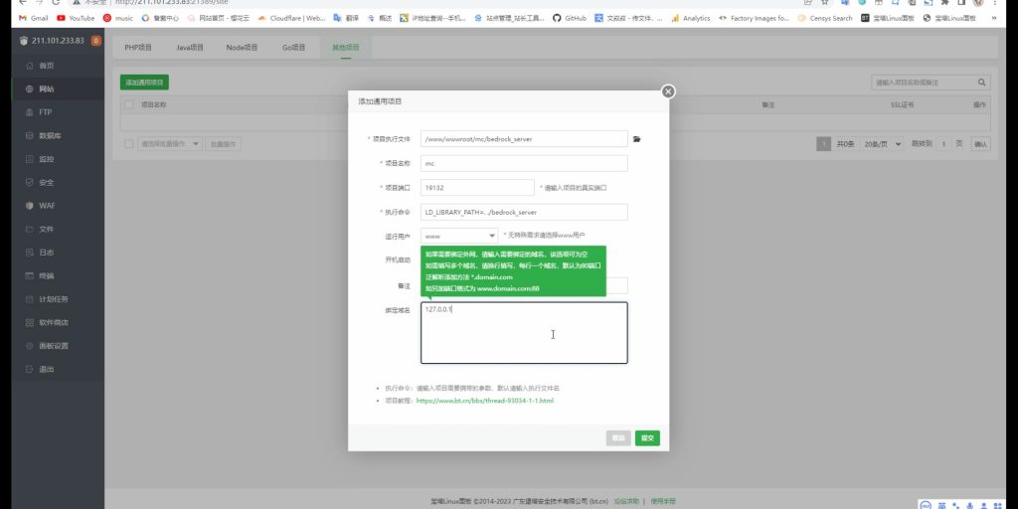Expand the batch operation selection dropdown
This screenshot has width=1018, height=509.
pyautogui.click(x=170, y=144)
